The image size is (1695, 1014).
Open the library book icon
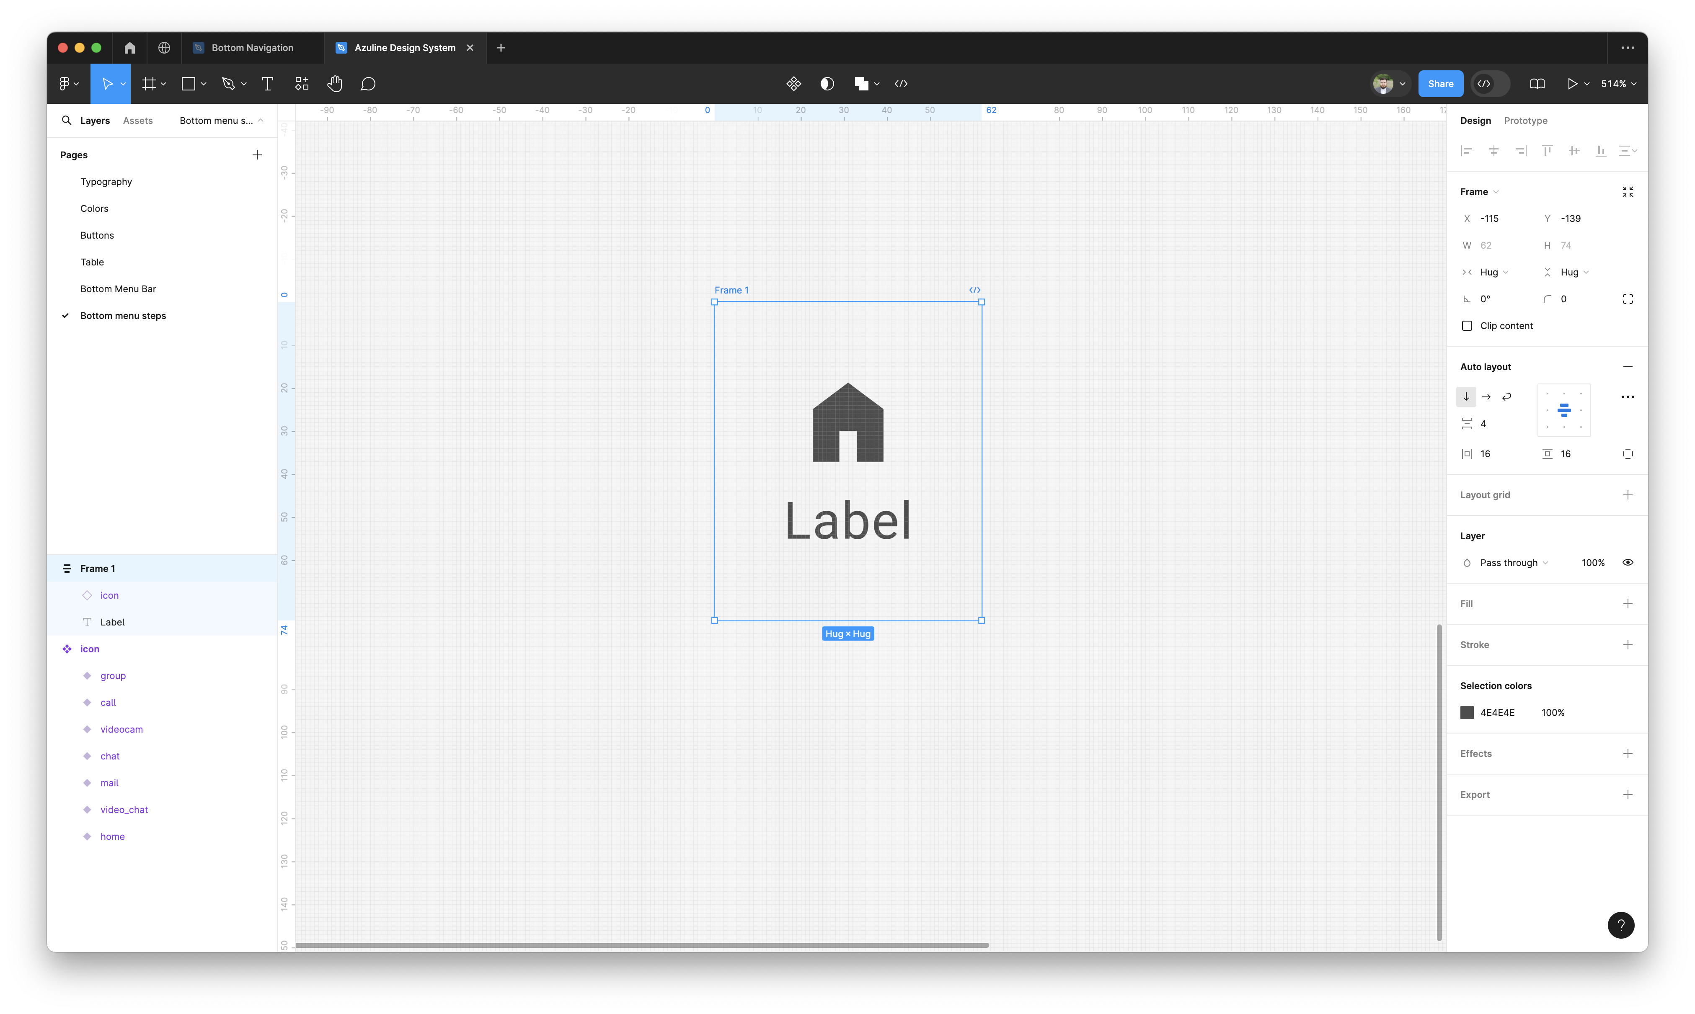tap(1537, 84)
